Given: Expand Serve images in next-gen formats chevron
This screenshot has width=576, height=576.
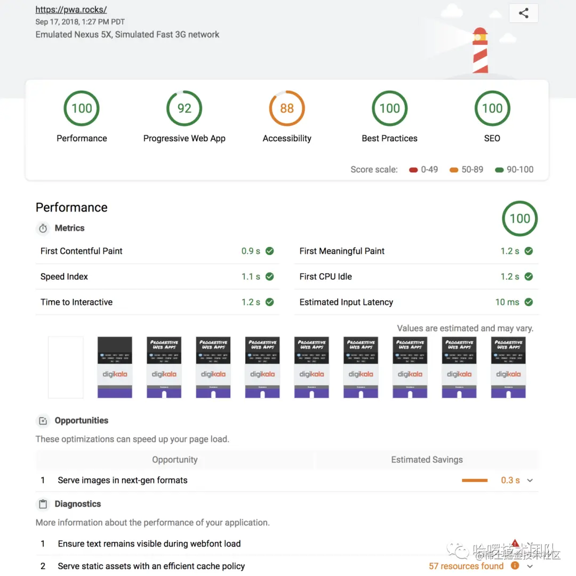Looking at the screenshot, I should tap(530, 481).
